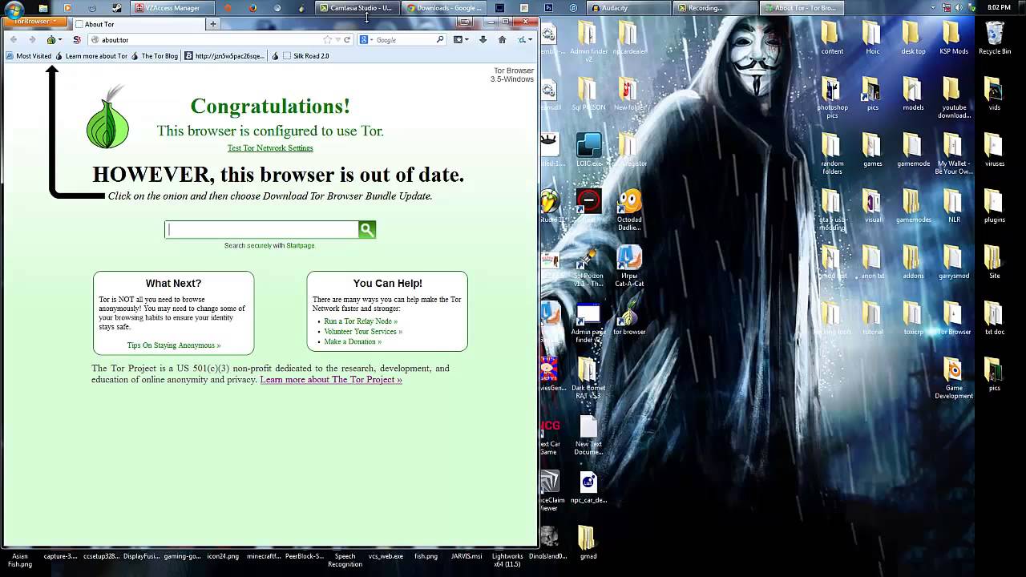Open Tips On Staying Anonymous link
Image resolution: width=1026 pixels, height=577 pixels.
click(x=174, y=345)
